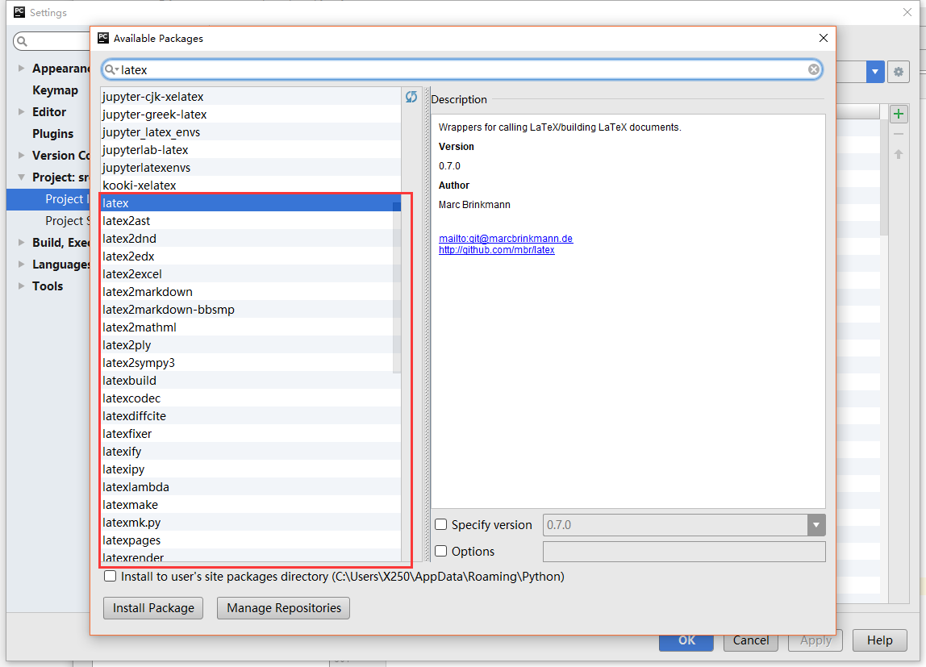The image size is (926, 667).
Task: Click the Install Package button
Action: click(153, 608)
